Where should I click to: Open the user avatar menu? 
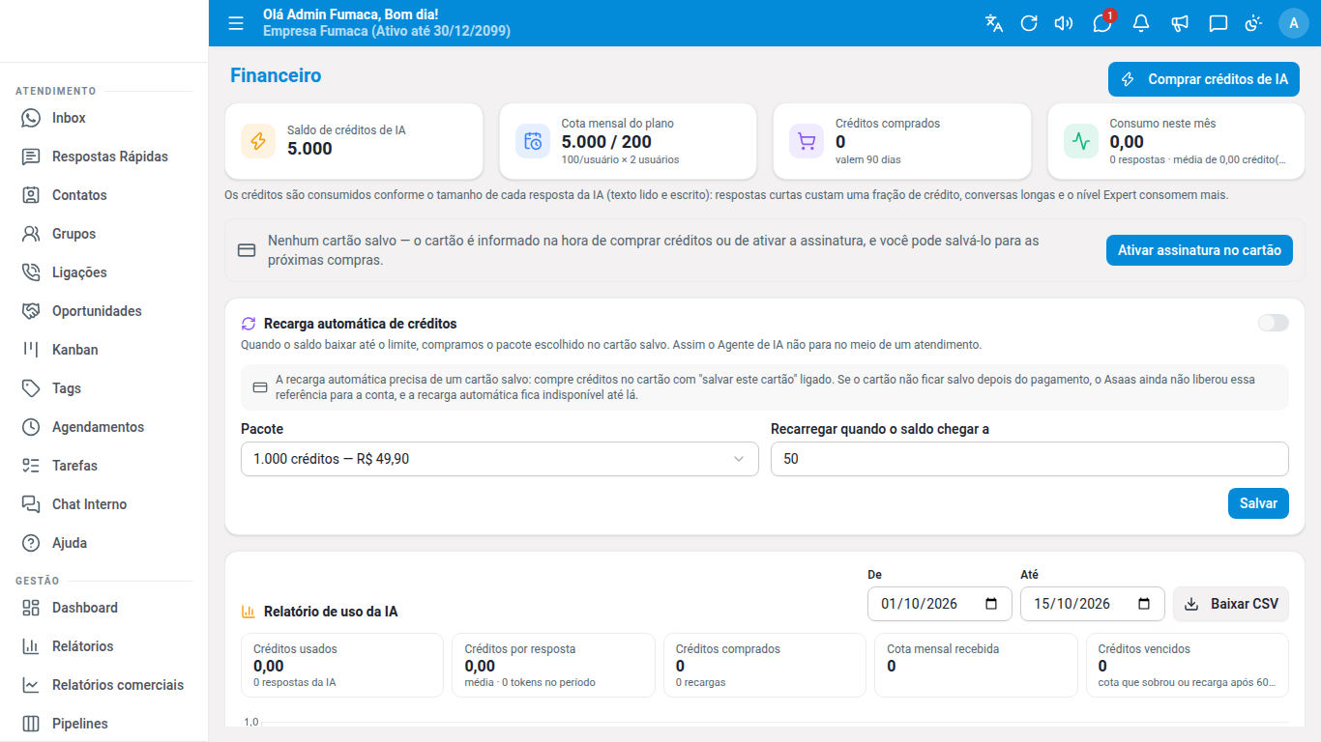(1294, 23)
